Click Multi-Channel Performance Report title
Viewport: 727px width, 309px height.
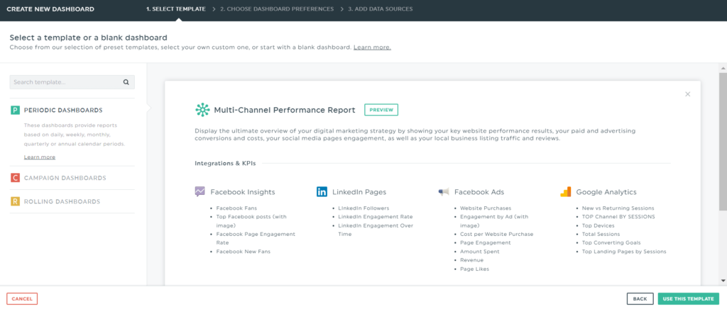click(x=285, y=110)
